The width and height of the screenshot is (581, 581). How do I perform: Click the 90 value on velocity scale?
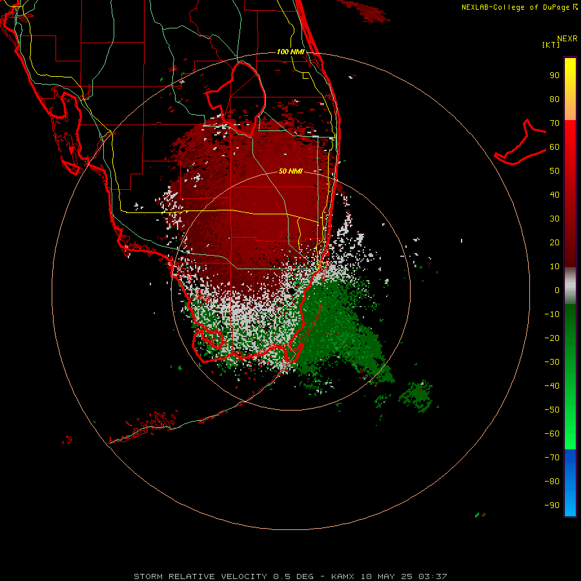pyautogui.click(x=555, y=76)
